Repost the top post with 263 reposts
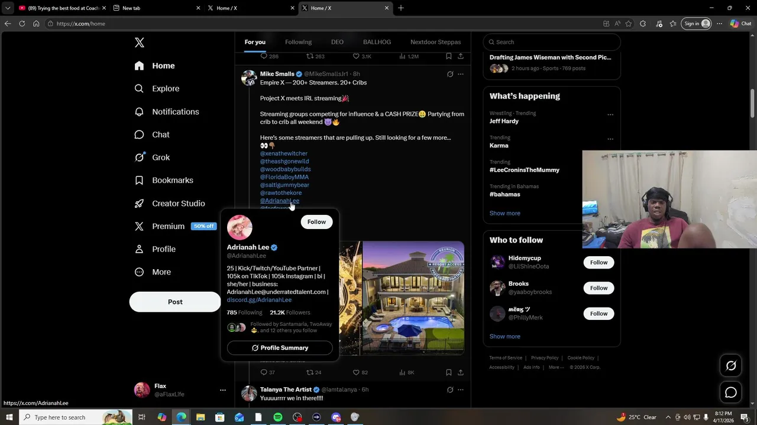 click(x=315, y=56)
